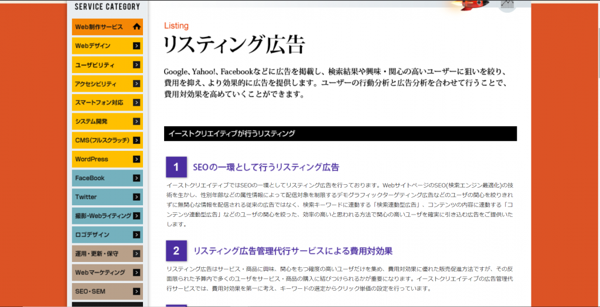
Task: Open the FaceBook service link
Action: pyautogui.click(x=108, y=178)
